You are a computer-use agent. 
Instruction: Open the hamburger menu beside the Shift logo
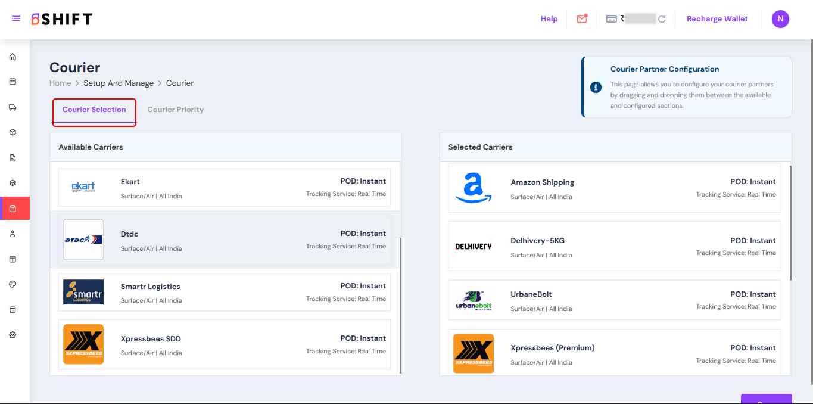click(x=16, y=19)
